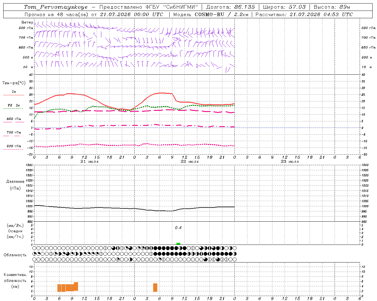Click the green precipitation bar
This screenshot has width=377, height=301.
(x=178, y=244)
